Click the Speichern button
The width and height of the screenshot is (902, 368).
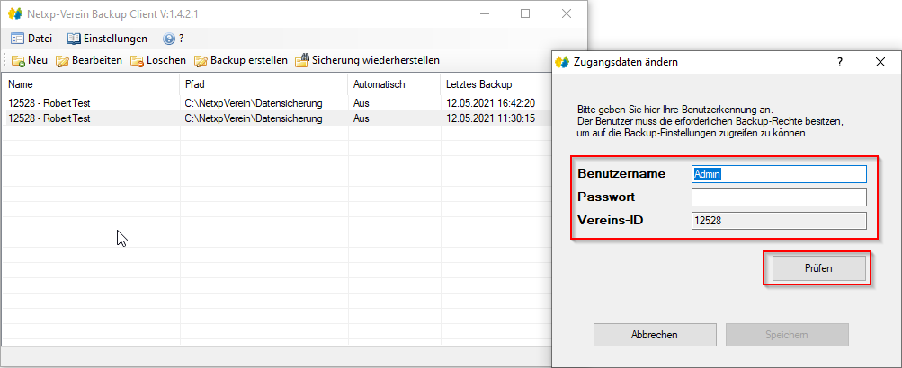787,335
